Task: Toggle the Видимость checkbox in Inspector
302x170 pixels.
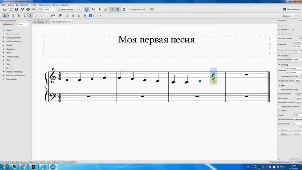Action: point(279,30)
